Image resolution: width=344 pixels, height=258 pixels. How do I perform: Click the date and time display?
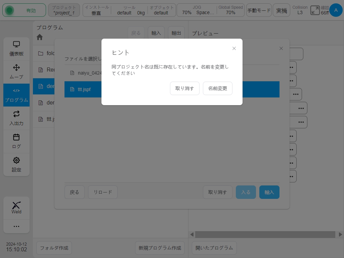[x=16, y=247]
